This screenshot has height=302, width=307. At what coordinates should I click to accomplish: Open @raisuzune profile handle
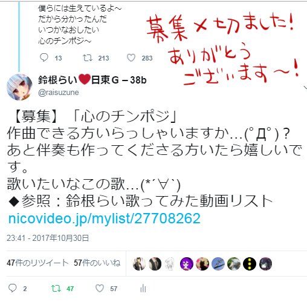[59, 93]
